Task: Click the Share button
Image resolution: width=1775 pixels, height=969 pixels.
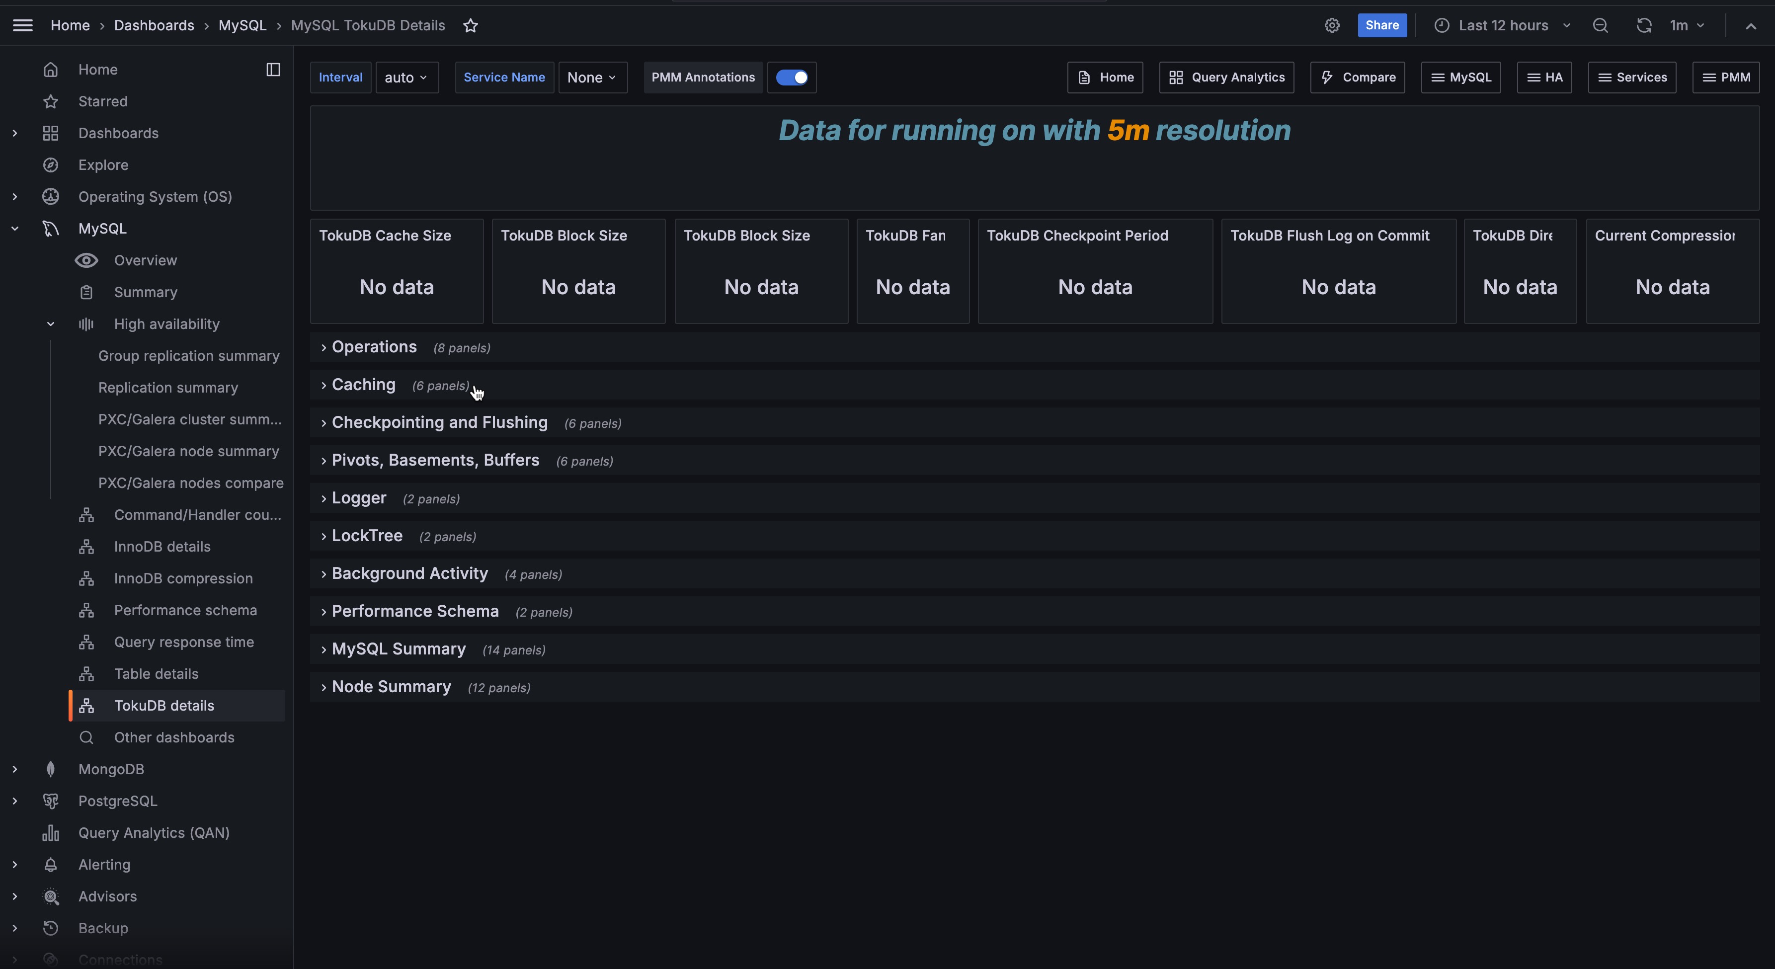Action: click(1381, 25)
